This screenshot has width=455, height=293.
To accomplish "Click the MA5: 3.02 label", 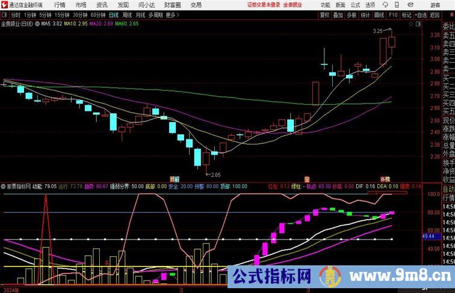I will coord(51,24).
